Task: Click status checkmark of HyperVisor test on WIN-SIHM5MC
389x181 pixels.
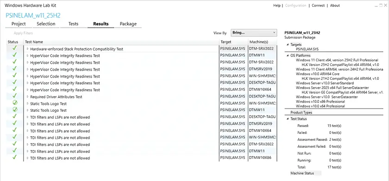Action: 14,75
